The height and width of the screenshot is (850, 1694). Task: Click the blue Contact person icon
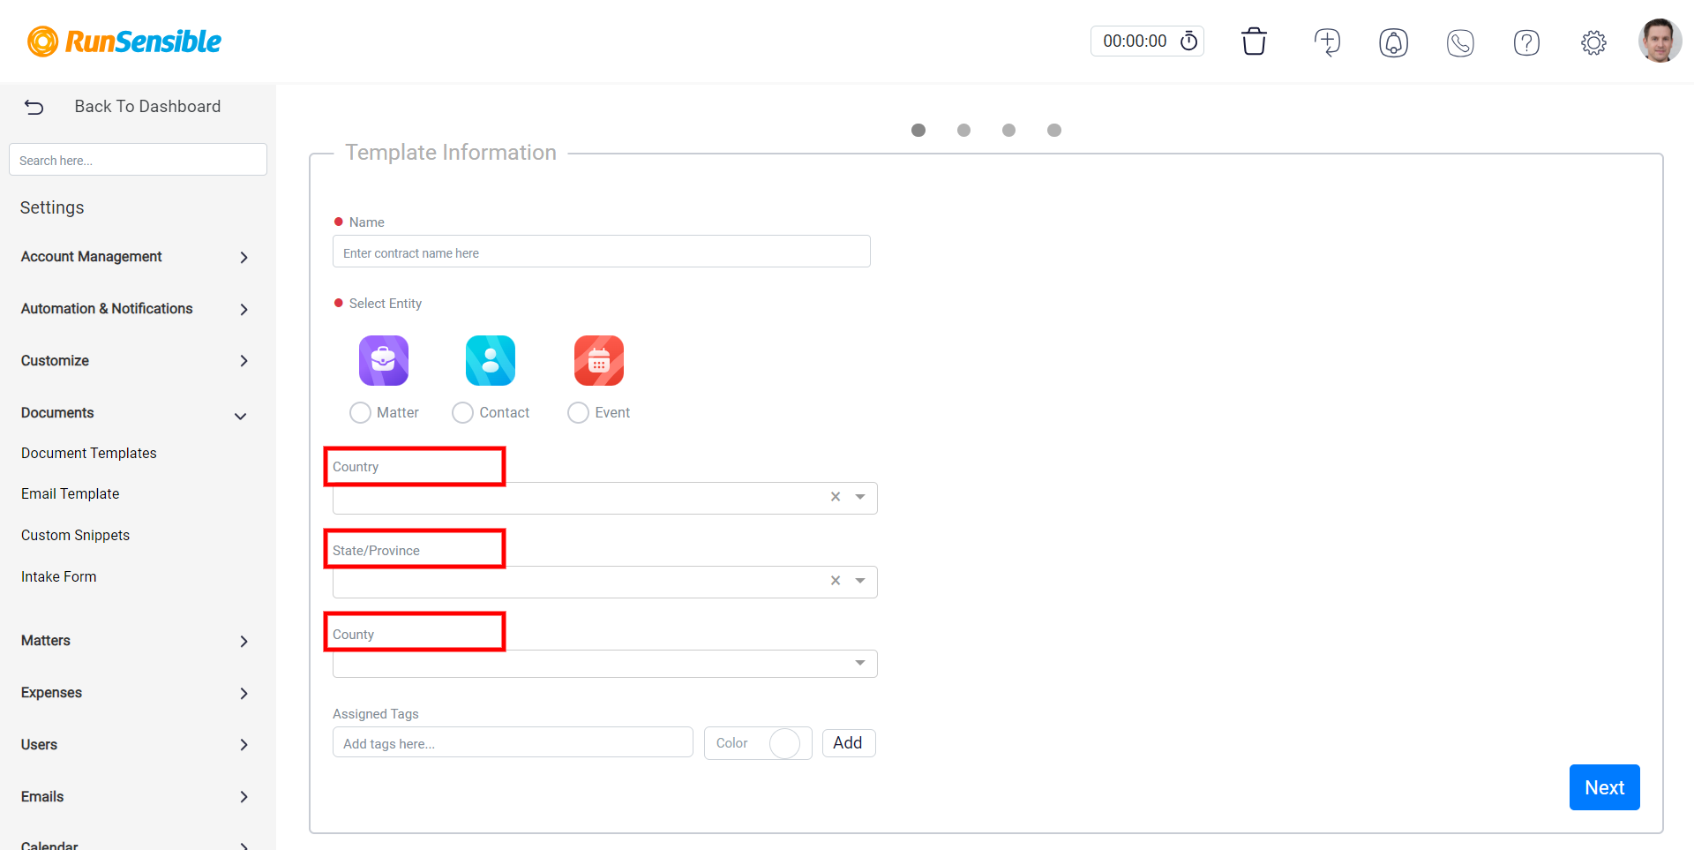pyautogui.click(x=491, y=360)
